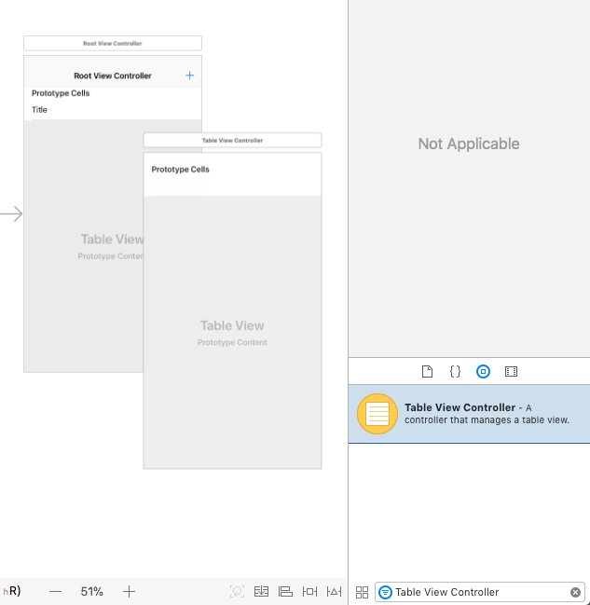This screenshot has height=605, width=590.
Task: Click the Update Frames icon
Action: (237, 592)
